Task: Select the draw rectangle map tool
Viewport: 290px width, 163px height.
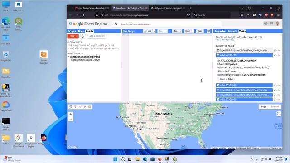Action: (x=90, y=107)
